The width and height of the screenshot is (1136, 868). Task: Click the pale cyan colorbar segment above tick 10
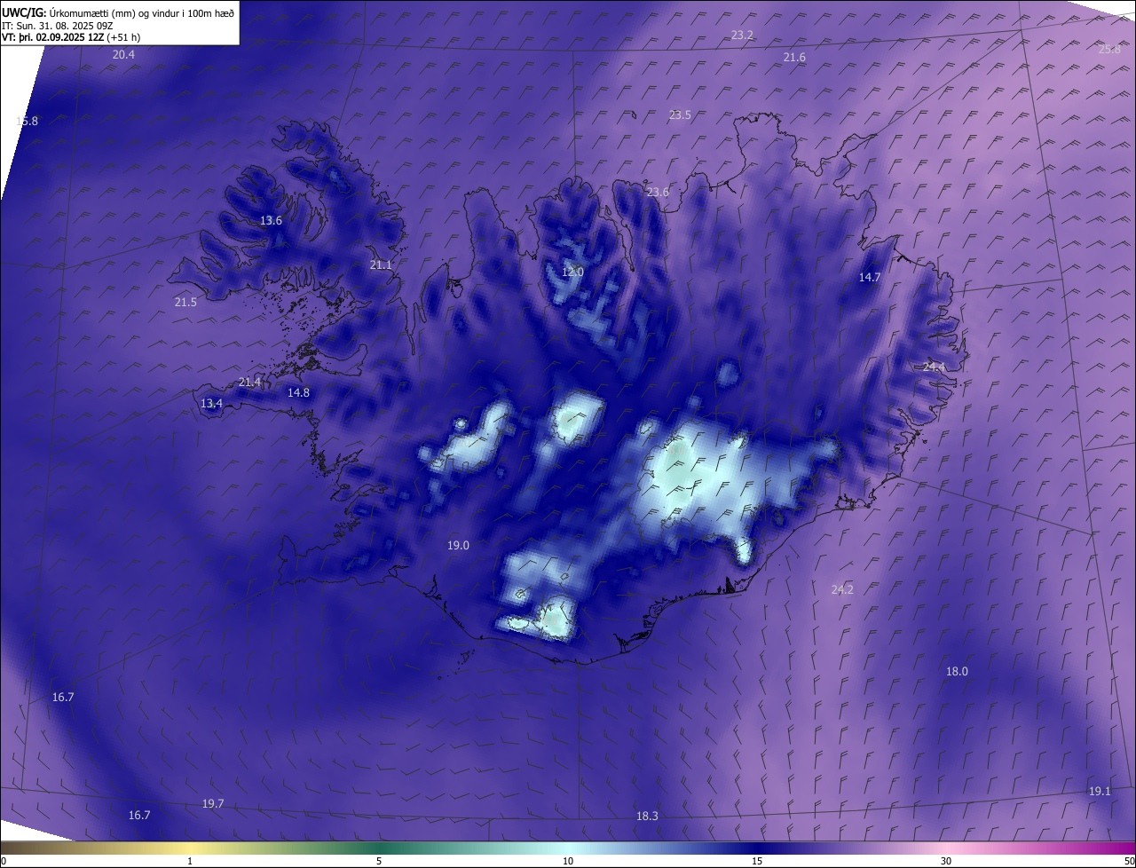[x=568, y=848]
